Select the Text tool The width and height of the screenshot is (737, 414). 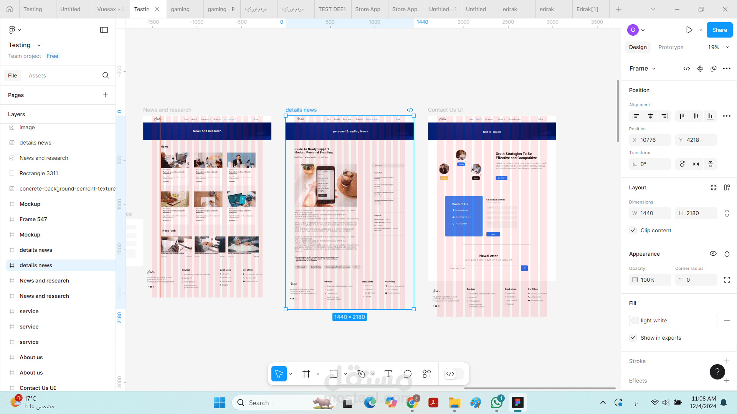pos(388,374)
